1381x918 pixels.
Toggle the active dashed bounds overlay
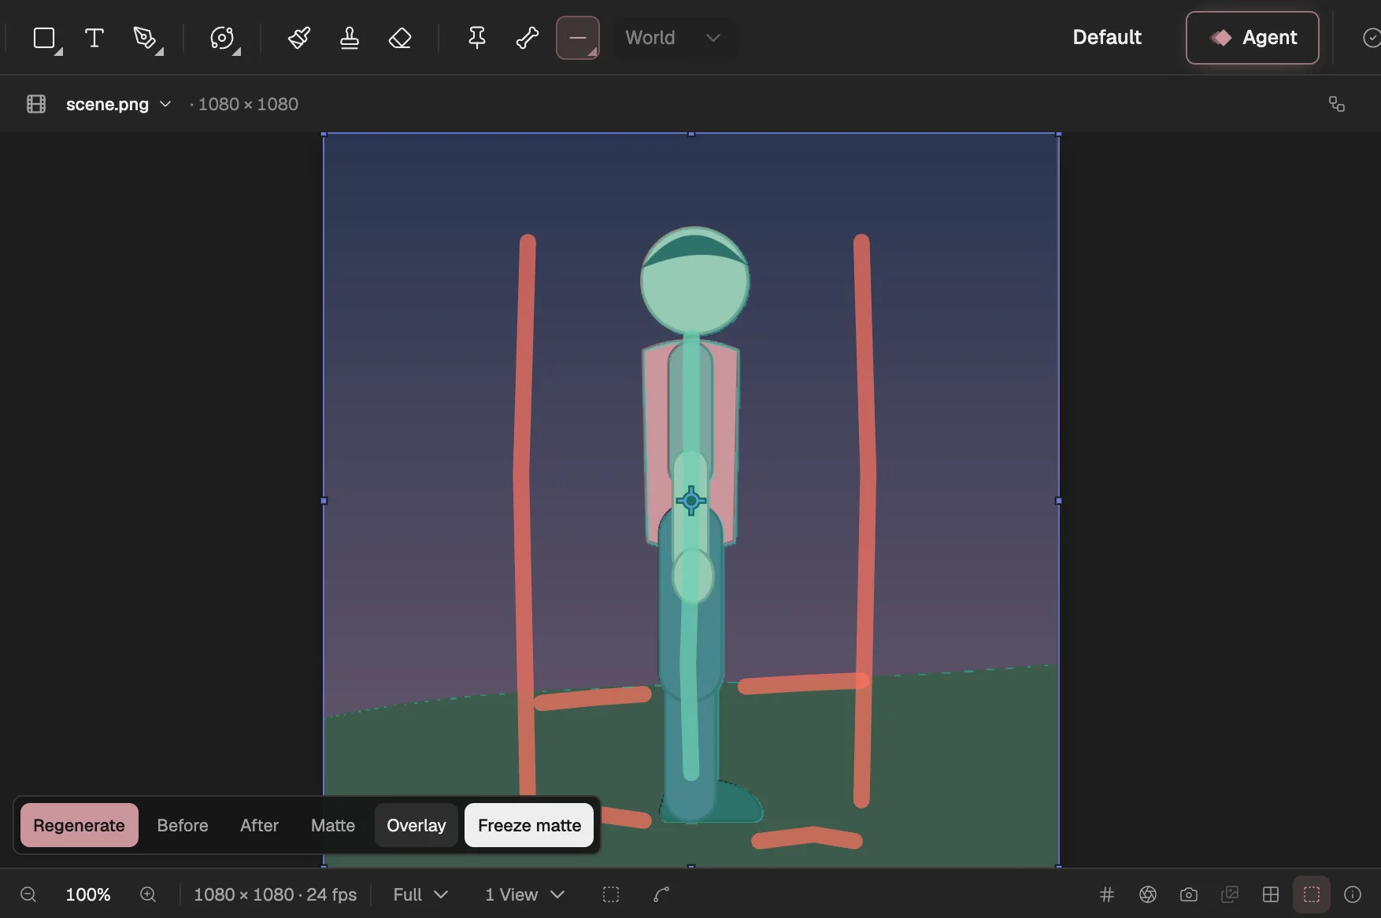pos(1312,894)
